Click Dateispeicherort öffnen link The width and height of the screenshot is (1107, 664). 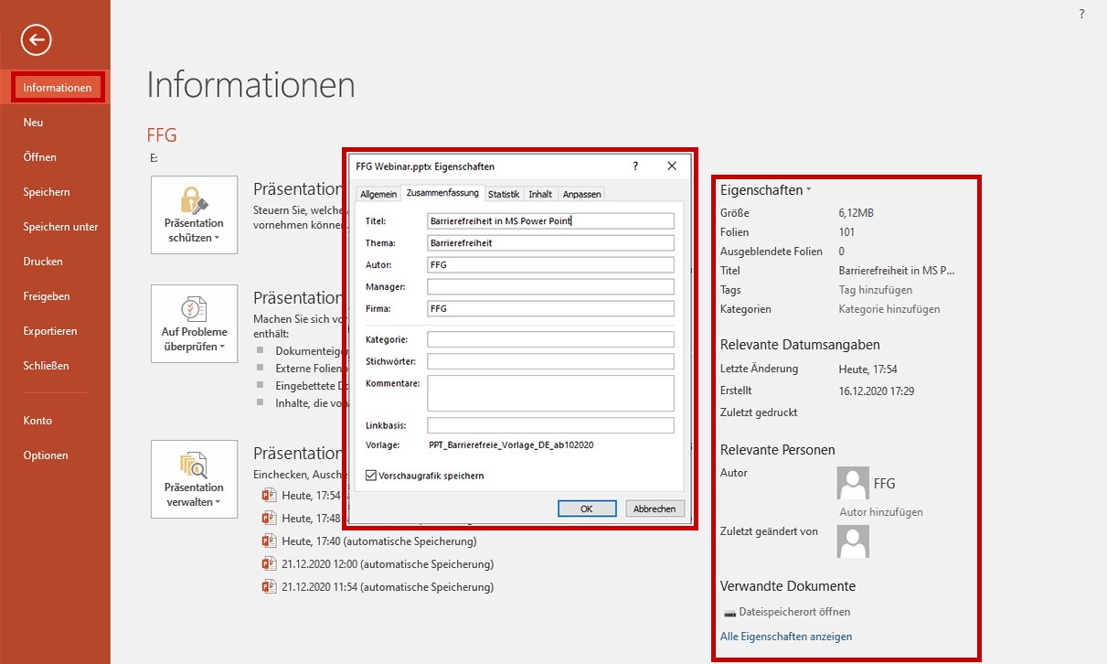coord(794,612)
